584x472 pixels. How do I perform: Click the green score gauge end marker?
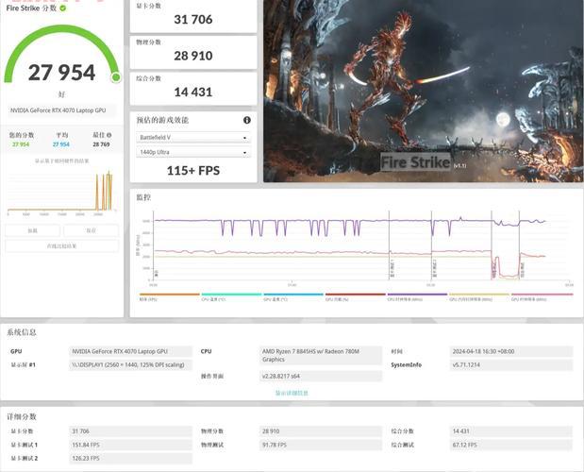click(116, 77)
